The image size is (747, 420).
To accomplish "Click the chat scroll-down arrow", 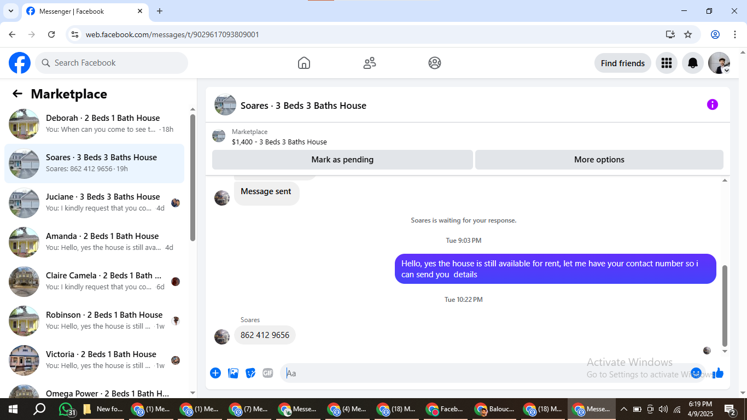I will pyautogui.click(x=725, y=351).
